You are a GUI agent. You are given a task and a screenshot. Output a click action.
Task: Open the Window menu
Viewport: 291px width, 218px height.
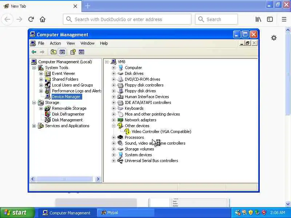(x=87, y=43)
